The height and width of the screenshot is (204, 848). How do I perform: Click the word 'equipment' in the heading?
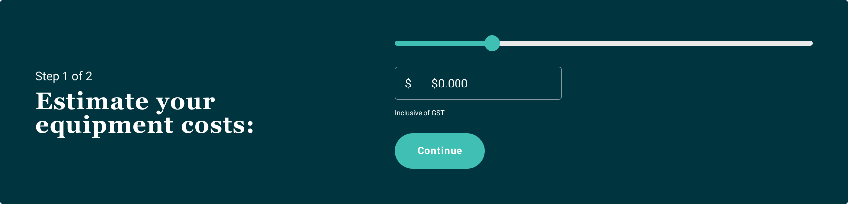pos(104,125)
